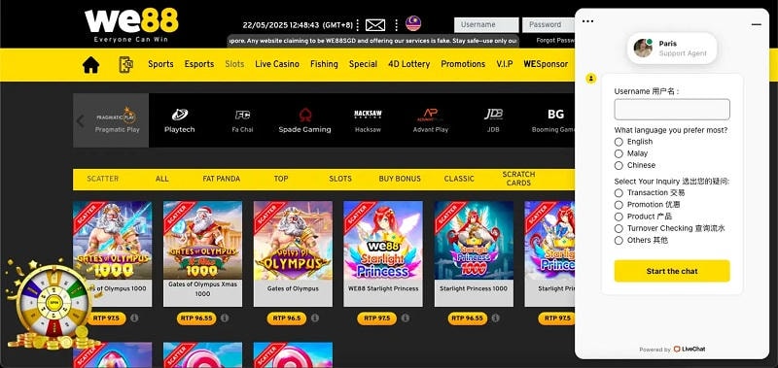Open the vertical dots beside the flag
Screen dimensions: 778x368
click(x=397, y=25)
